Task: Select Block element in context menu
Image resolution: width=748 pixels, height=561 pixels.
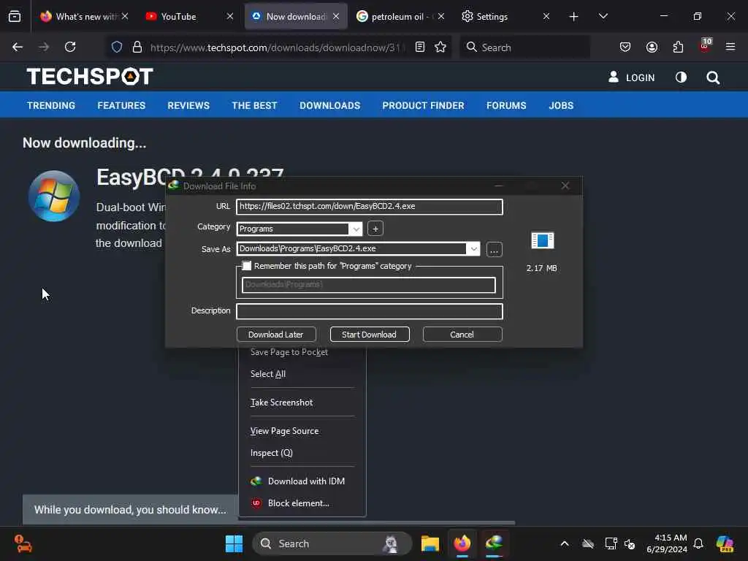Action: coord(302,503)
